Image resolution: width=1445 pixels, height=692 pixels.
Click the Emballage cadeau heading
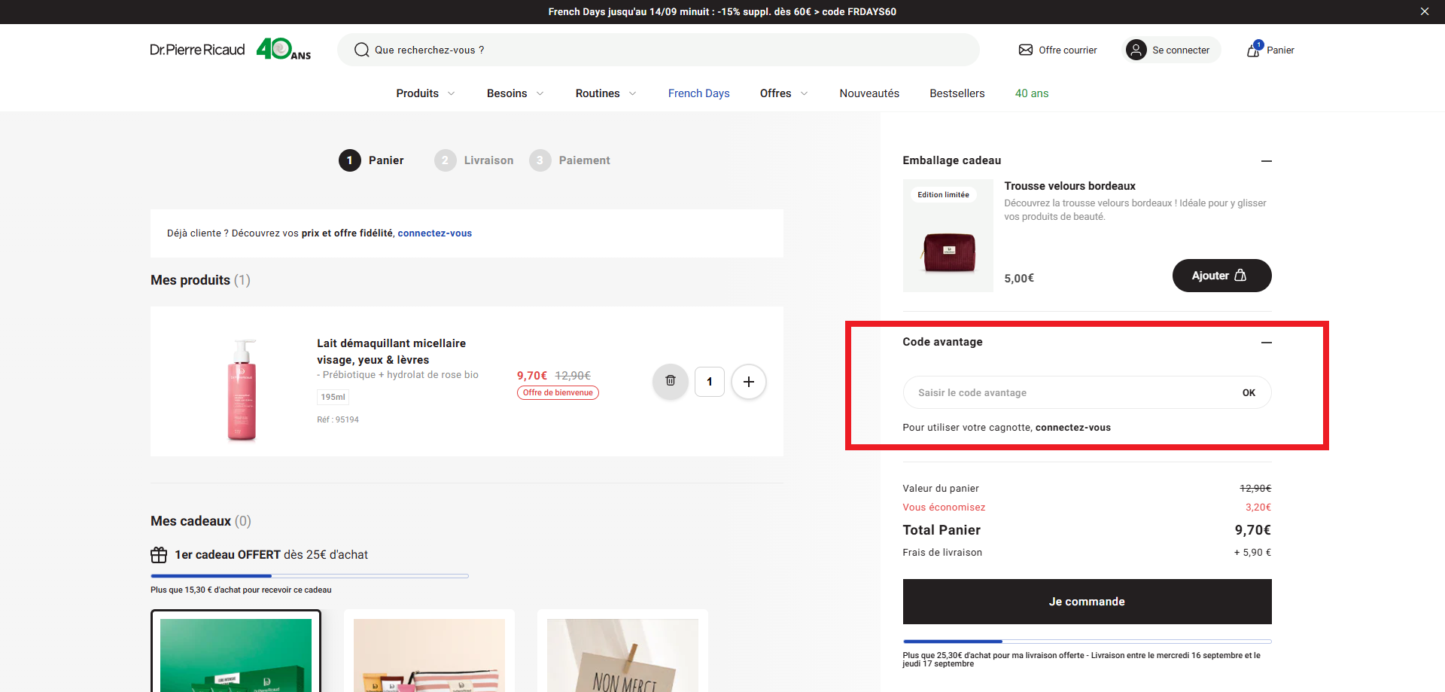[952, 160]
